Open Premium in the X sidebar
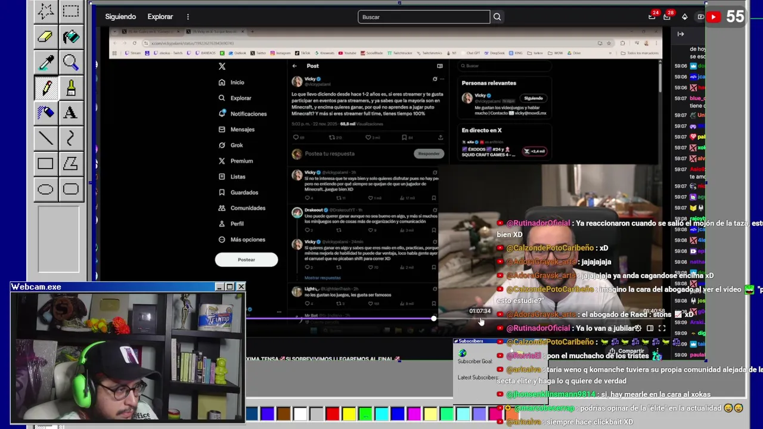763x429 pixels. coord(235,161)
